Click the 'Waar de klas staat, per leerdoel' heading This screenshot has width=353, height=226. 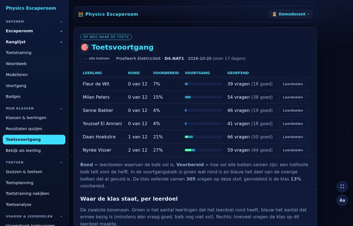point(129,199)
